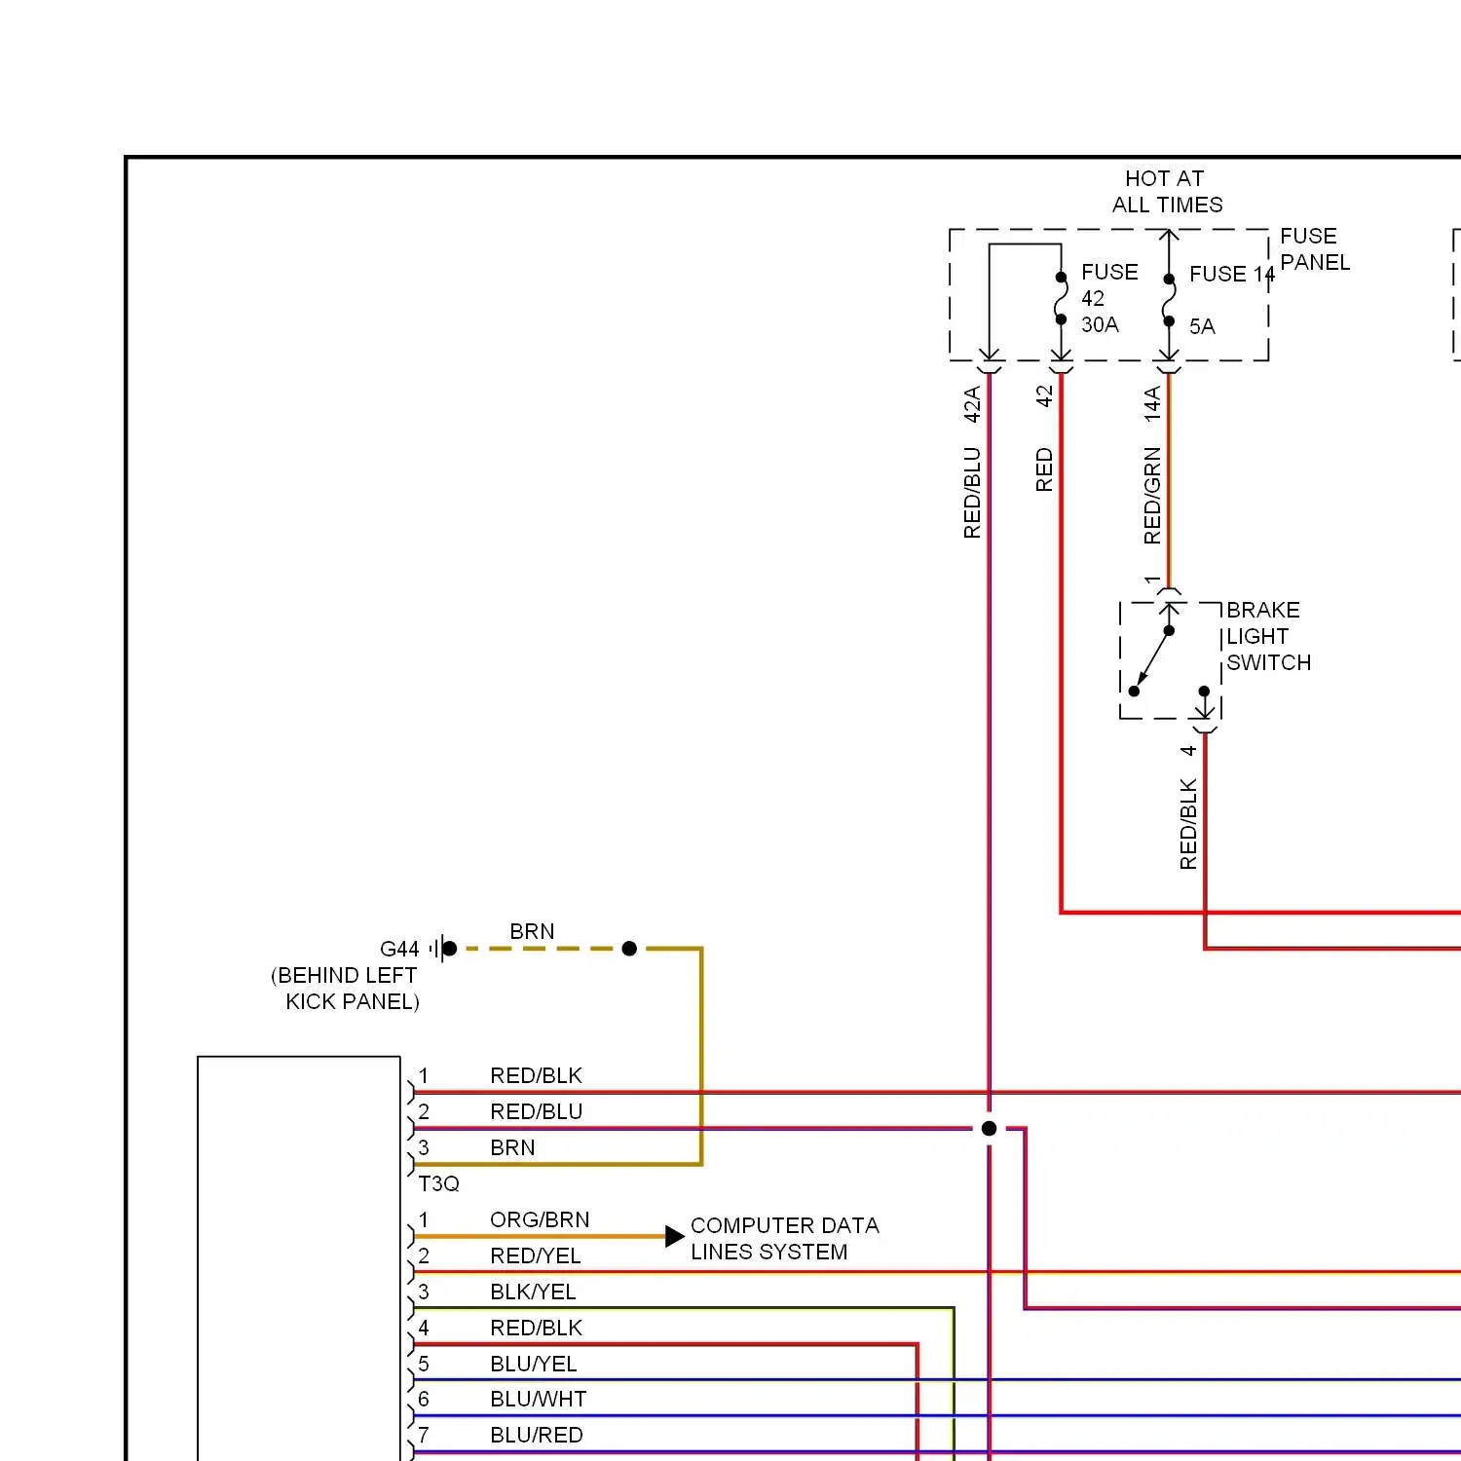Click the vertical RED/BLK label below brake switch
The image size is (1461, 1461).
tap(1188, 824)
